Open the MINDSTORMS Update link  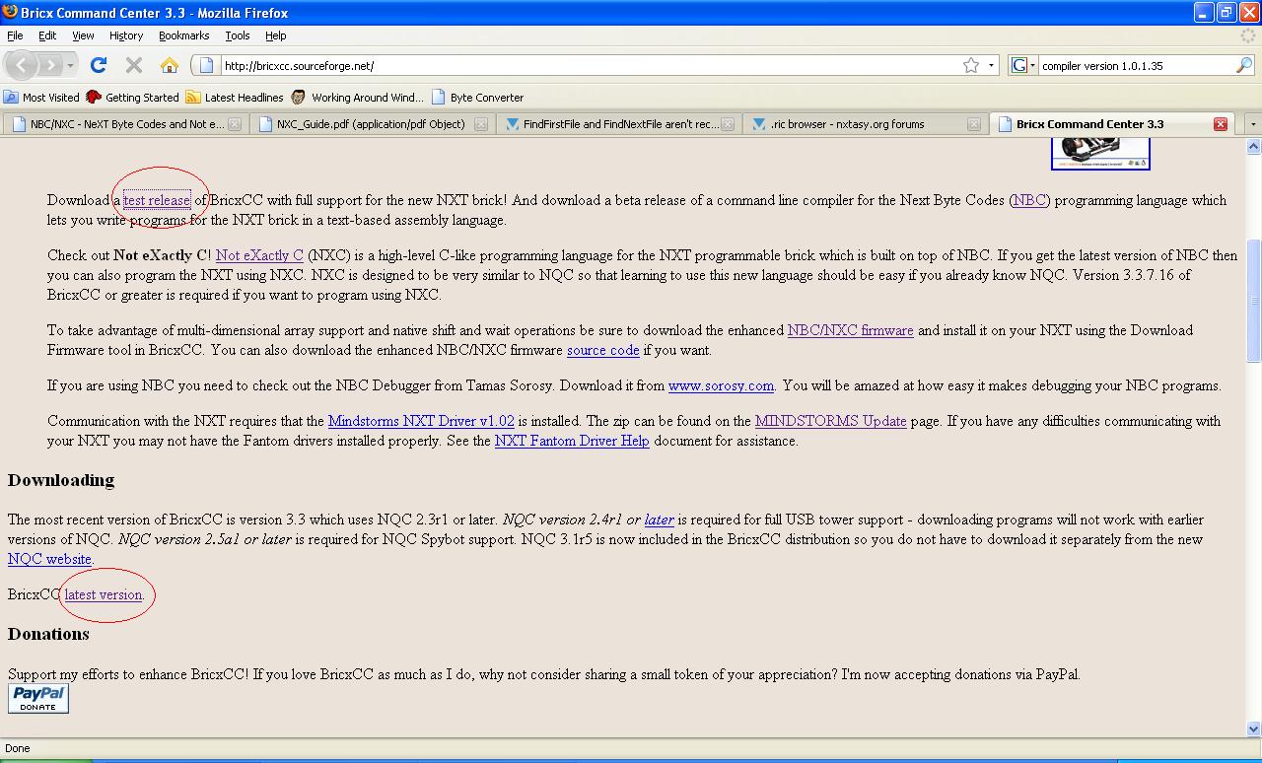(x=831, y=421)
